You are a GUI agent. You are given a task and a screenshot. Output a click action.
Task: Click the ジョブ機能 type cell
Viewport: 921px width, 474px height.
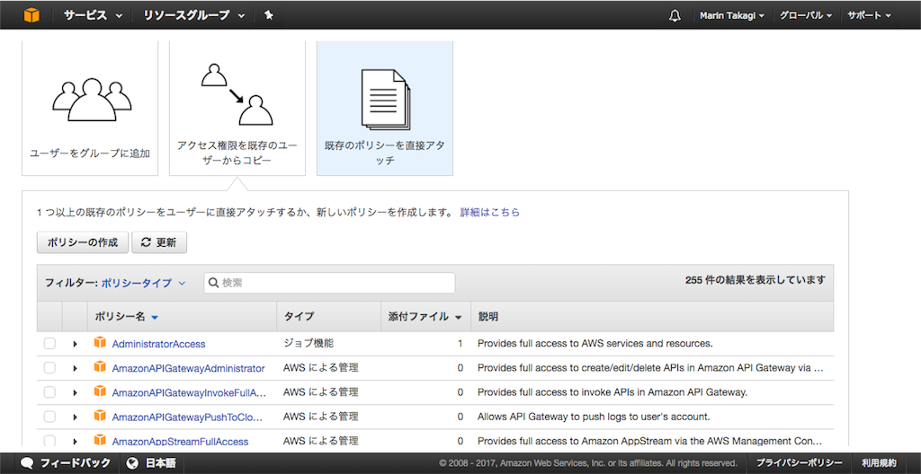click(309, 343)
